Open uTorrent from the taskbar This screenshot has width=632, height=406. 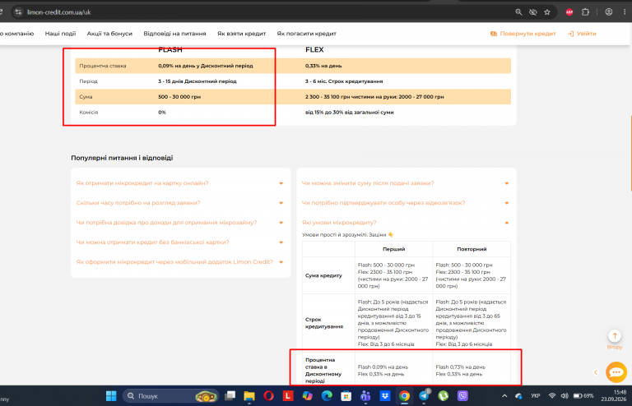[x=444, y=396]
